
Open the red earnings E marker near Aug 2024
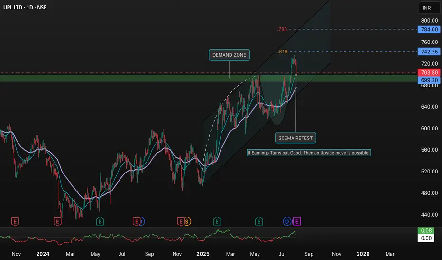(x=137, y=222)
